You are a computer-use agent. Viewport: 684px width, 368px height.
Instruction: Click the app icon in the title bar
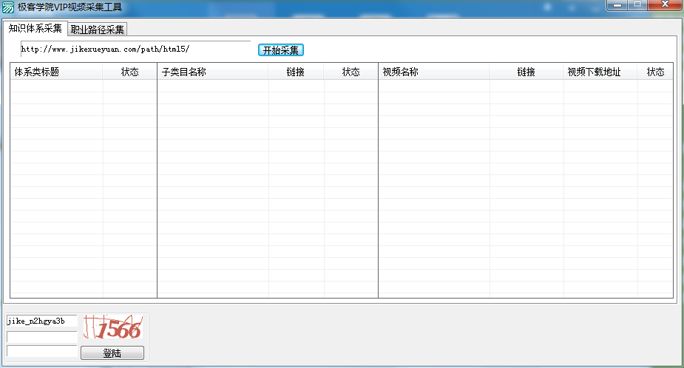click(8, 7)
